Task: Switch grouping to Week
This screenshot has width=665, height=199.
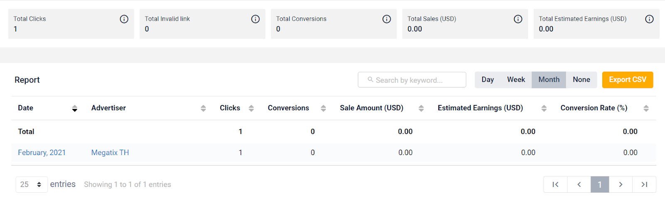Action: click(516, 80)
